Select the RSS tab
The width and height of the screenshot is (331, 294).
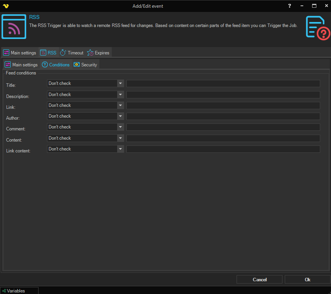pyautogui.click(x=48, y=53)
